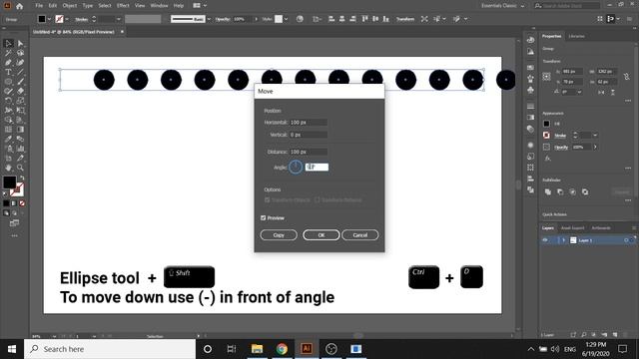The width and height of the screenshot is (639, 359).
Task: Open the File menu
Action: click(39, 6)
